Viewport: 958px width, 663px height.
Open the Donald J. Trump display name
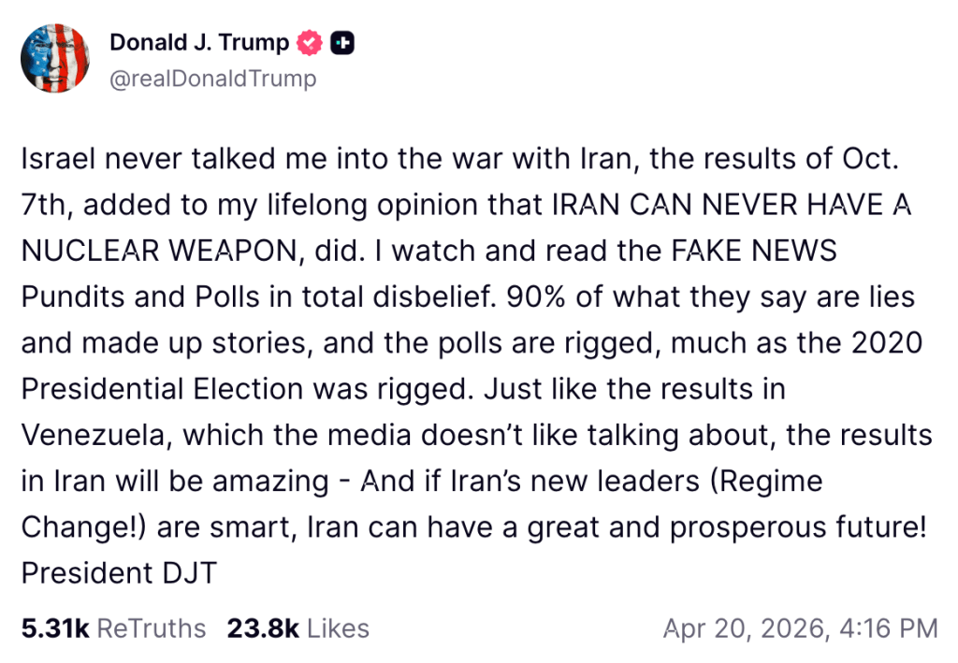199,43
